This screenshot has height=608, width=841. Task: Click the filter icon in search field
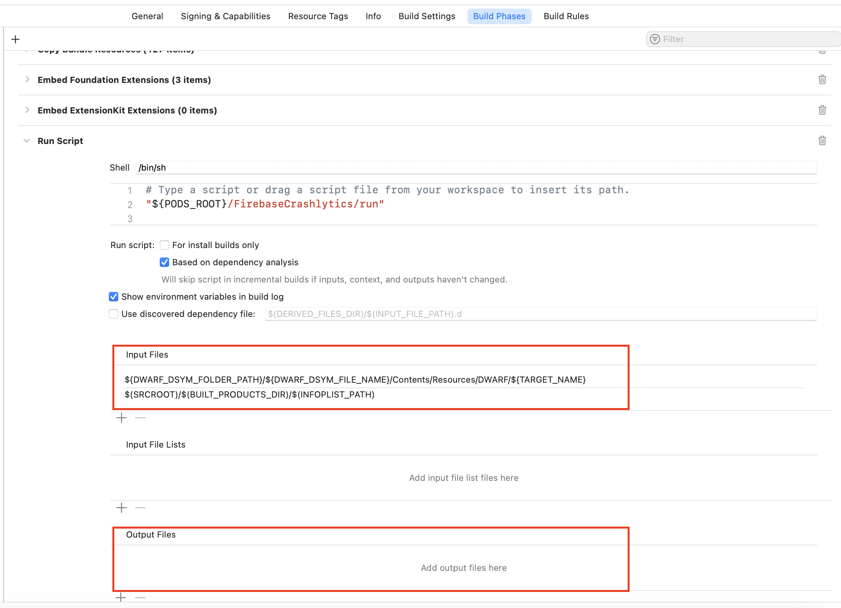655,39
